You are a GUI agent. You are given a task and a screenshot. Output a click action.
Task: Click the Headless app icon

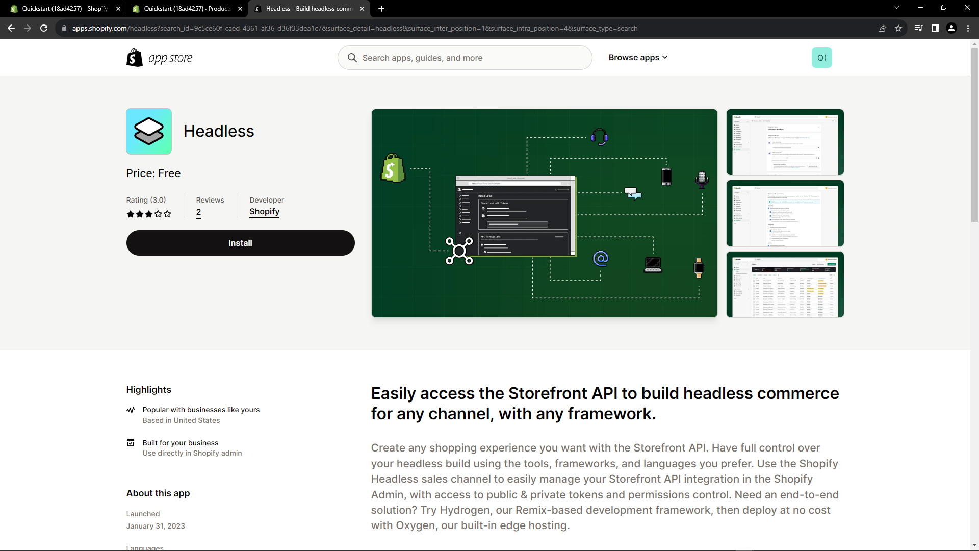point(149,131)
